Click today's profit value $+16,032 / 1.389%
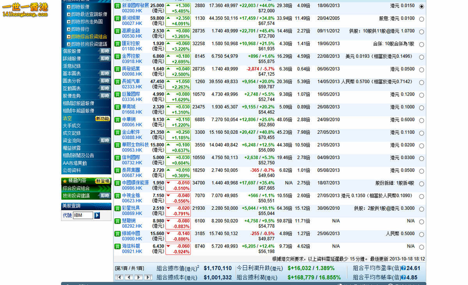This screenshot has width=468, height=285. point(311,268)
